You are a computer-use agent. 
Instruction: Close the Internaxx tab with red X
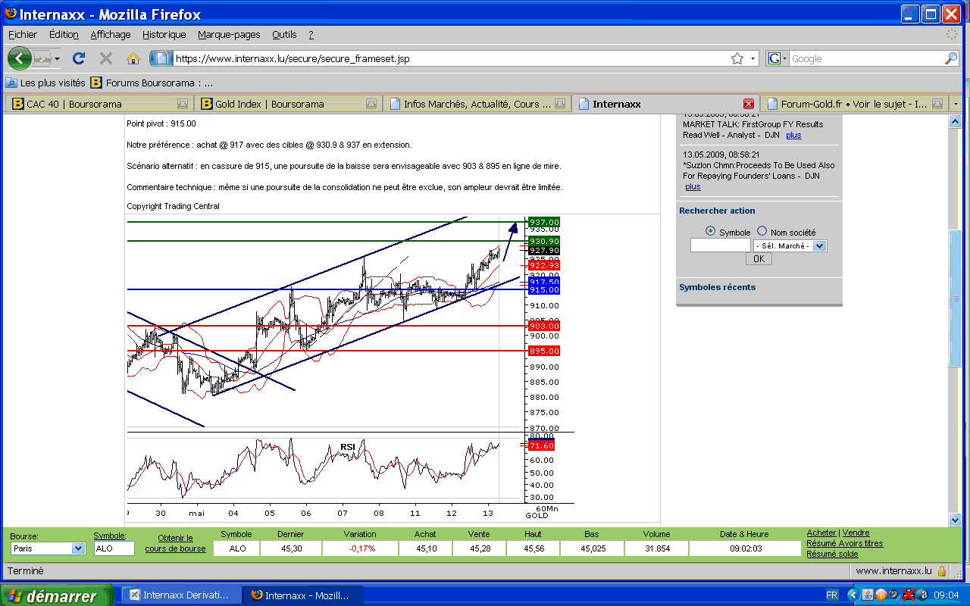(749, 104)
